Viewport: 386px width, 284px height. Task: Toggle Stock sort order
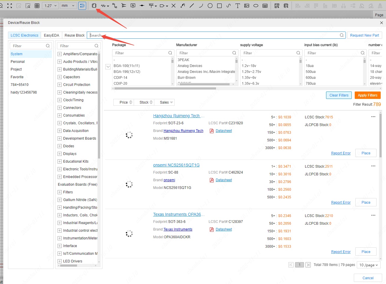click(x=144, y=102)
